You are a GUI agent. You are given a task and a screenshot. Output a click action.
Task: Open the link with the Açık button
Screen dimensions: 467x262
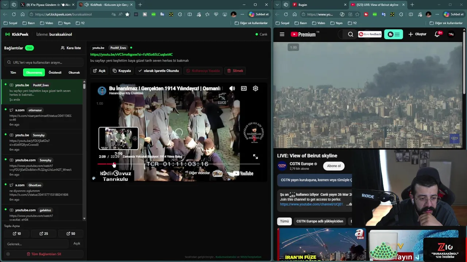(x=99, y=71)
